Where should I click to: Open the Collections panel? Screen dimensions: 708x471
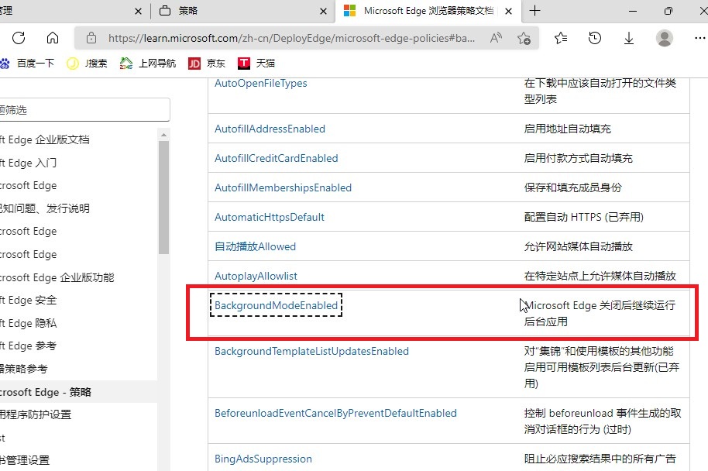560,37
